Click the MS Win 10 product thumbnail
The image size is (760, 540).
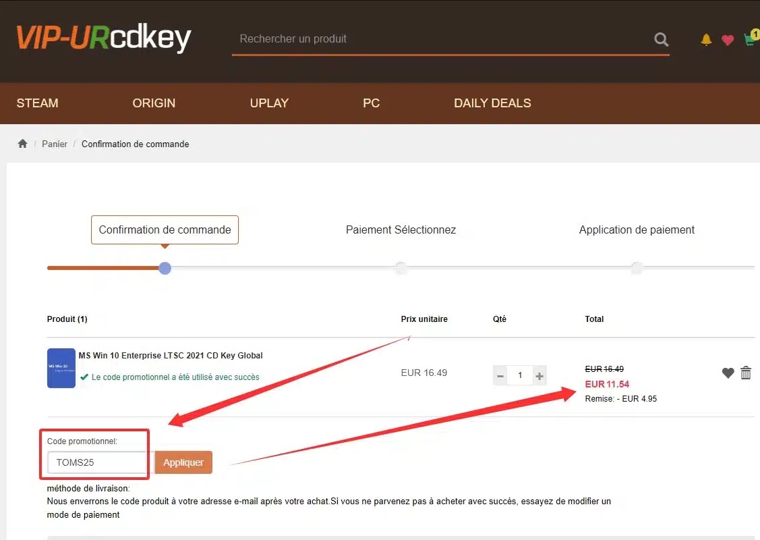click(61, 368)
